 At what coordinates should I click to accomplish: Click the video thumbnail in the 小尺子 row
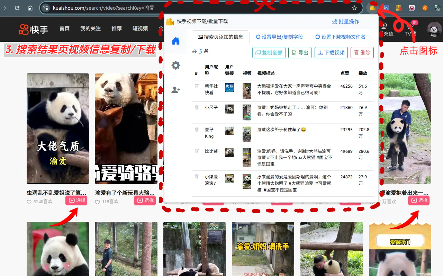[x=247, y=112]
